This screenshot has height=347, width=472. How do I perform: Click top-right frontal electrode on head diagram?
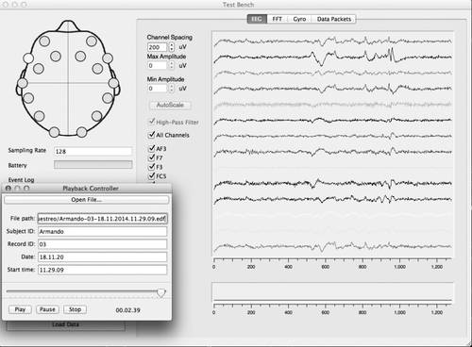pos(92,41)
